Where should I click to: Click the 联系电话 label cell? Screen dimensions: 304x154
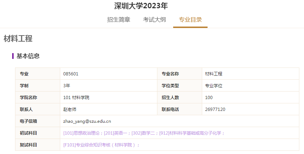[180, 109]
